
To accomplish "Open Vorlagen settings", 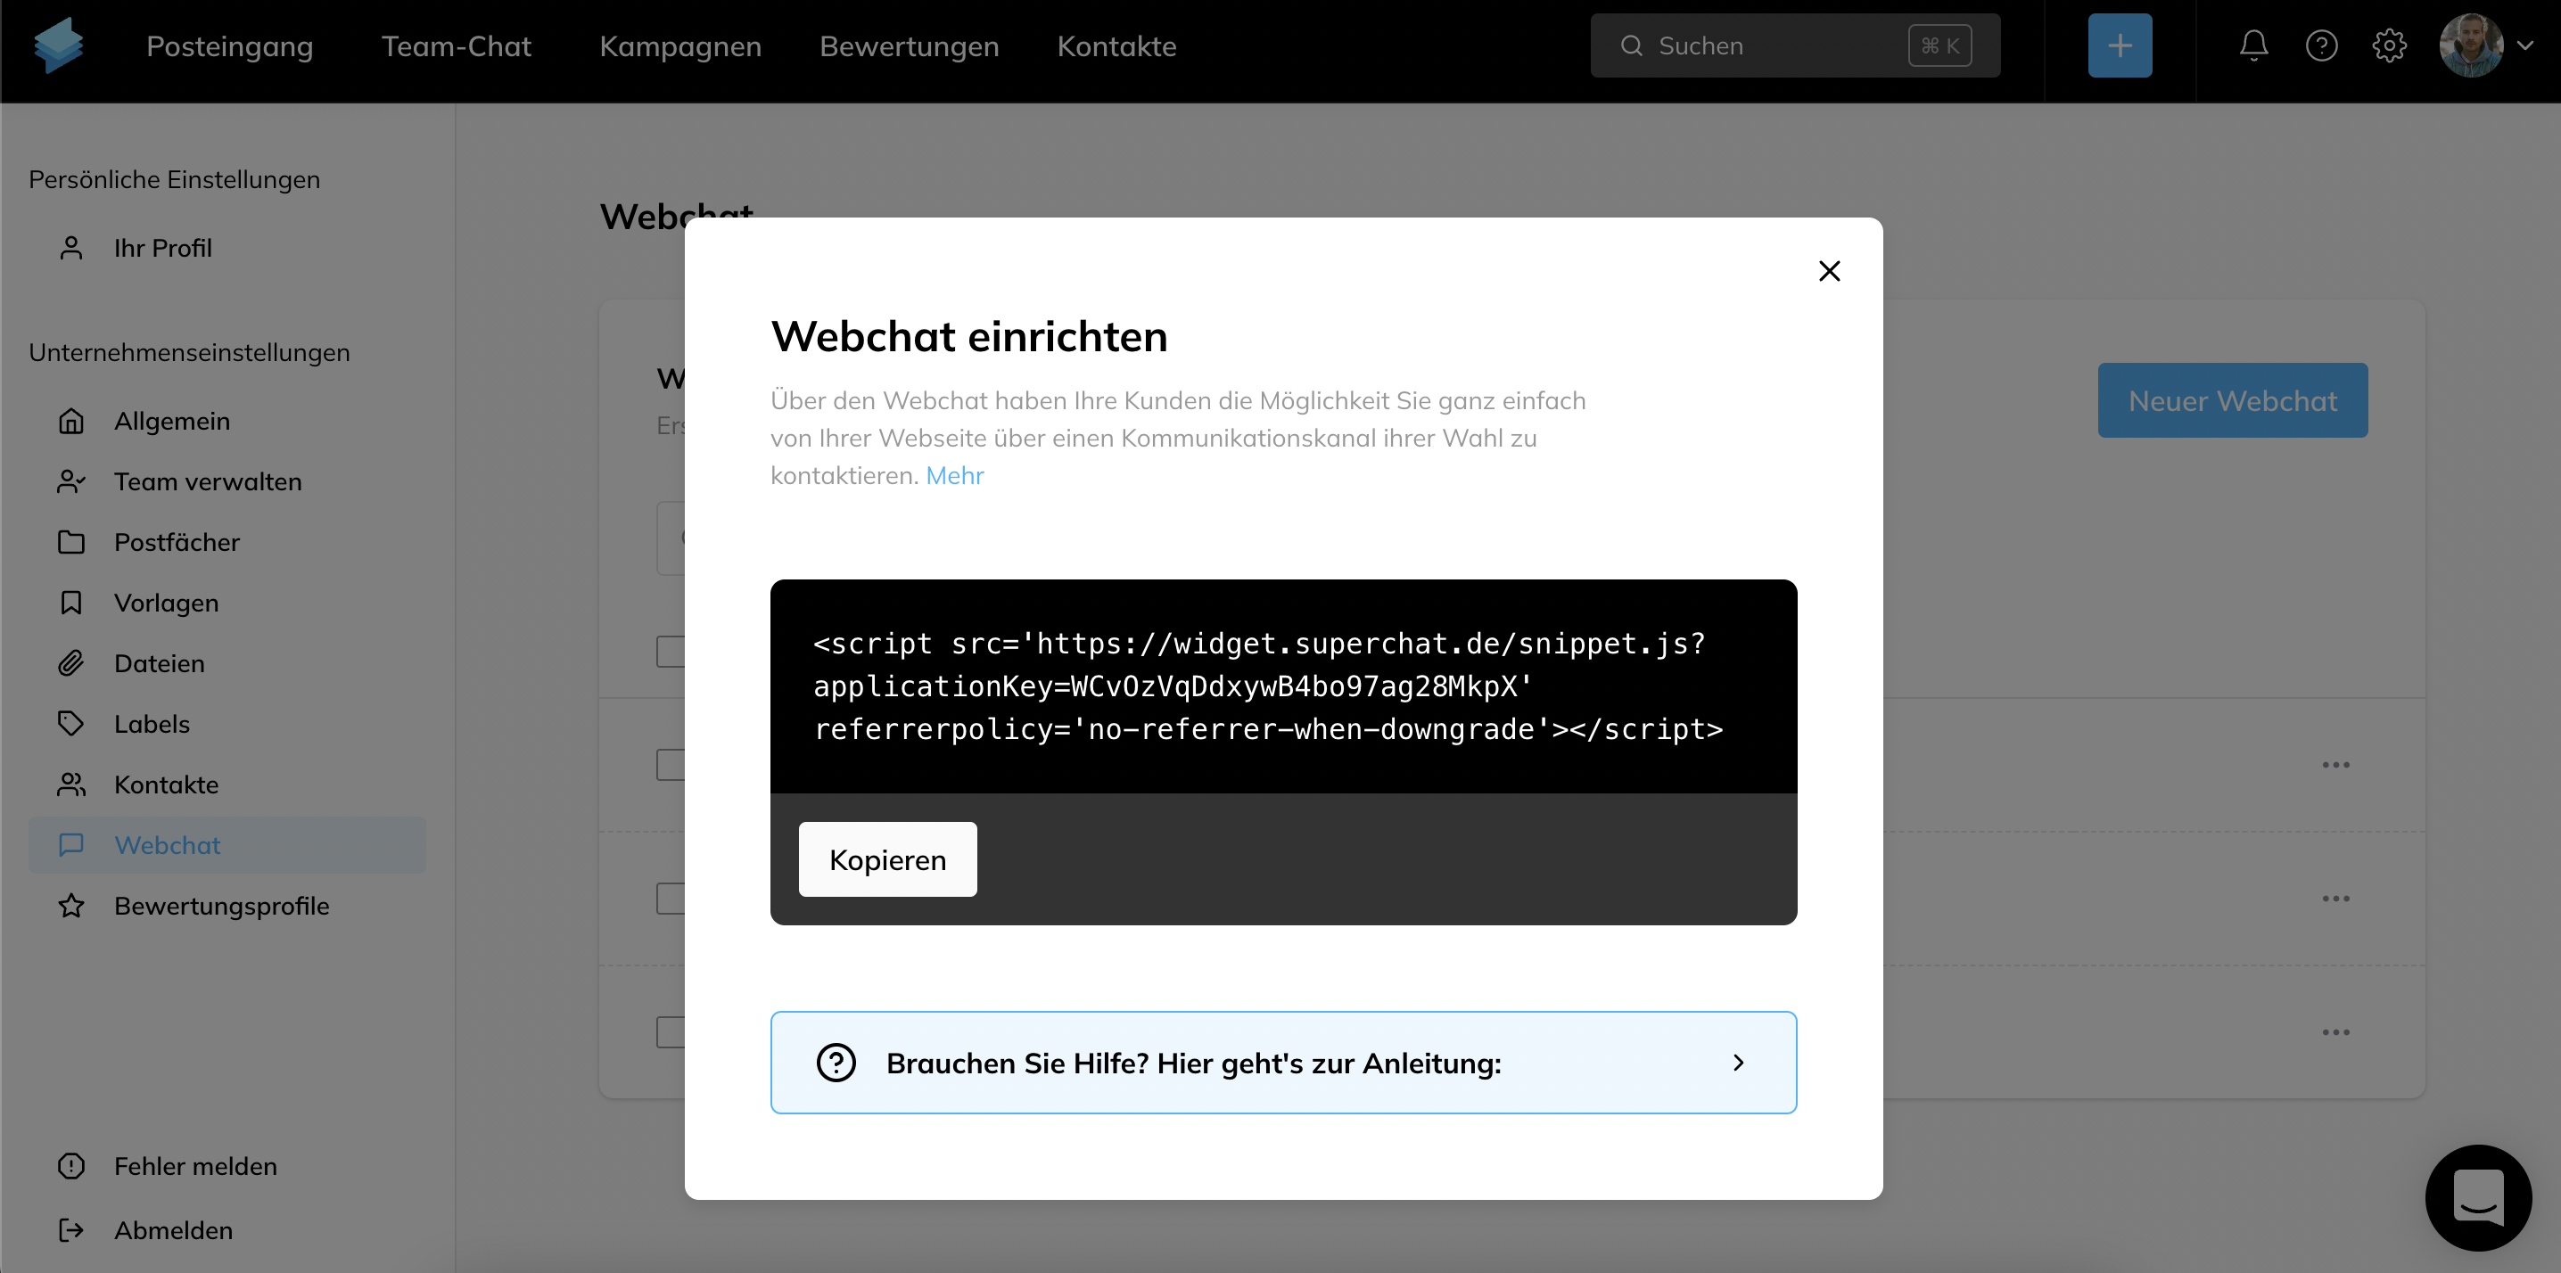I will pyautogui.click(x=166, y=604).
